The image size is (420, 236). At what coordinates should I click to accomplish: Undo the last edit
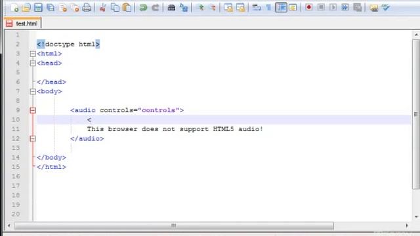coord(143,7)
